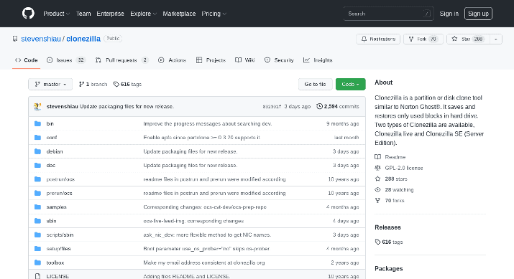View the 2,594 commits history

tap(338, 106)
